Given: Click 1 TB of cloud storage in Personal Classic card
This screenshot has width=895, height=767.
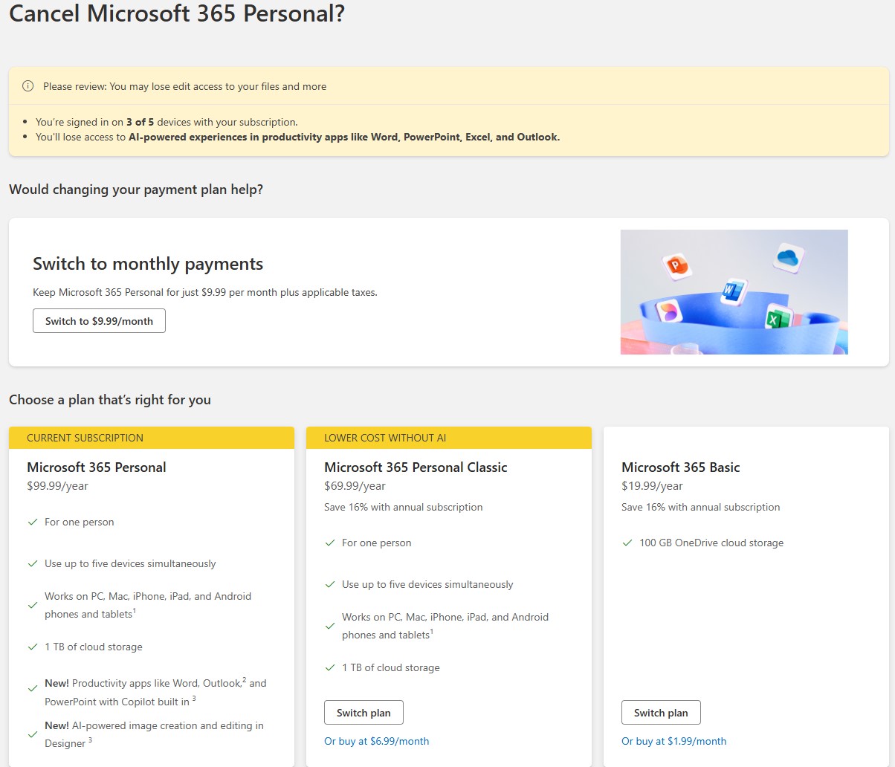Looking at the screenshot, I should (390, 668).
